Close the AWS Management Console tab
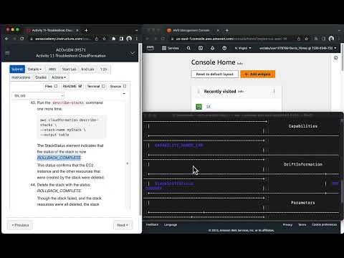Screen dimensions: 344x258 coord(218,30)
